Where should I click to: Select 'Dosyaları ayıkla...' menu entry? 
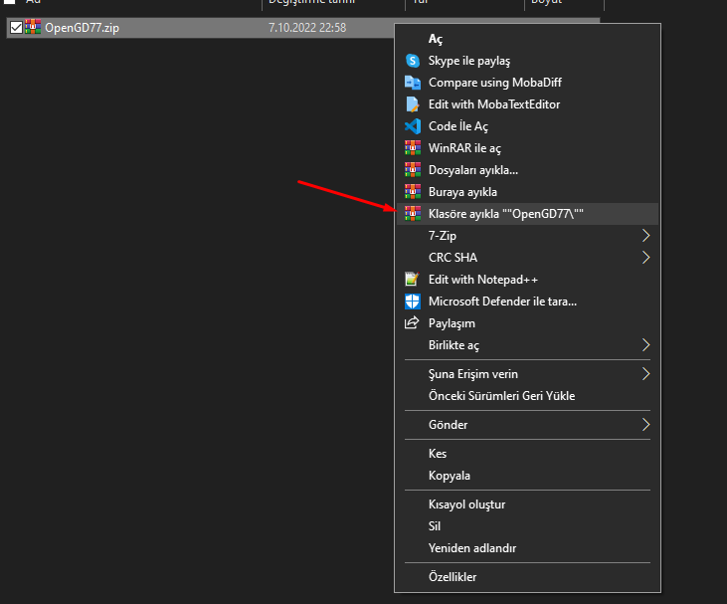coord(472,170)
